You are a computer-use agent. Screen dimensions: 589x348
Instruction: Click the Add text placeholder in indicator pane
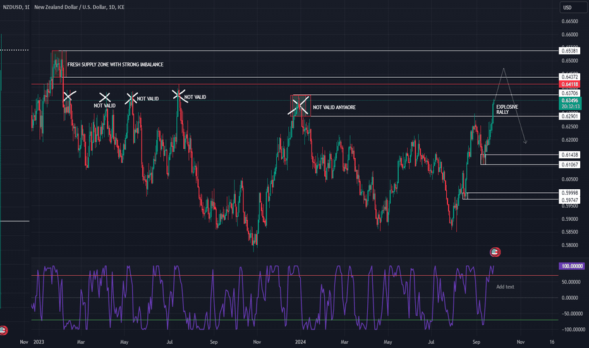point(505,287)
